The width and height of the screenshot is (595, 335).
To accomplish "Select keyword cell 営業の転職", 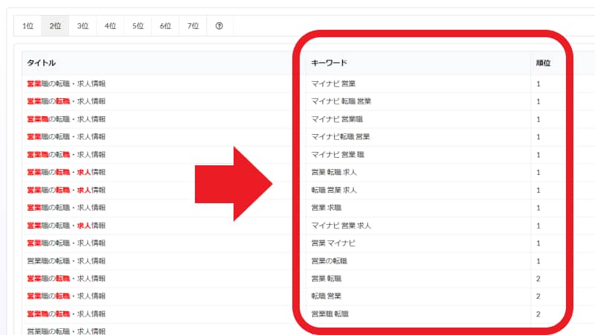I will [329, 261].
